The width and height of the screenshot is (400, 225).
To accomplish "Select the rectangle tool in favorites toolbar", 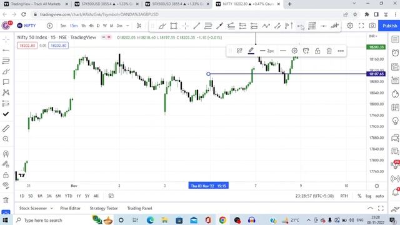I will click(174, 26).
